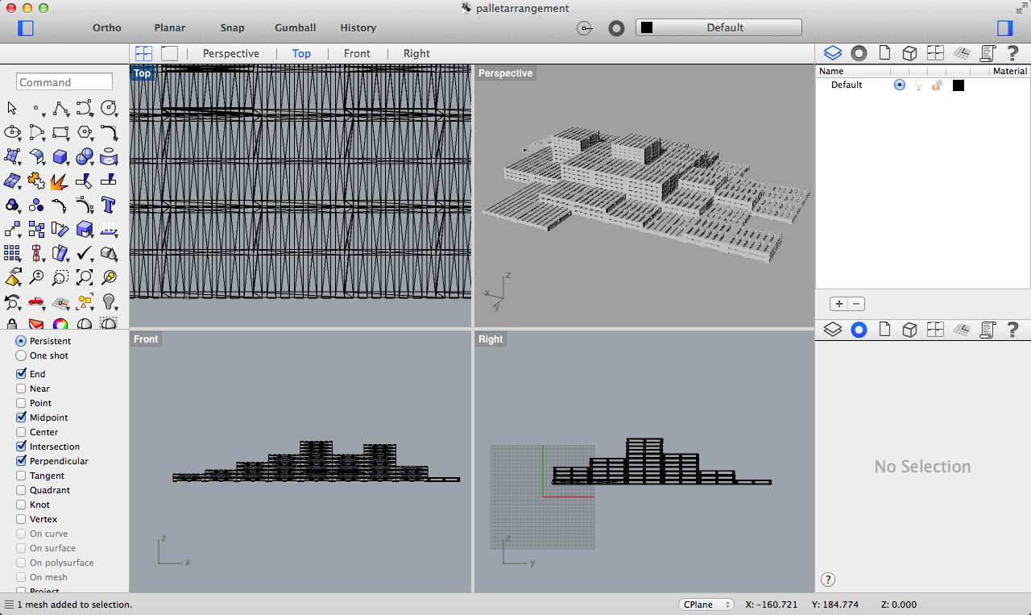This screenshot has width=1031, height=615.
Task: Pick the Polyline drawing tool
Action: [60, 108]
